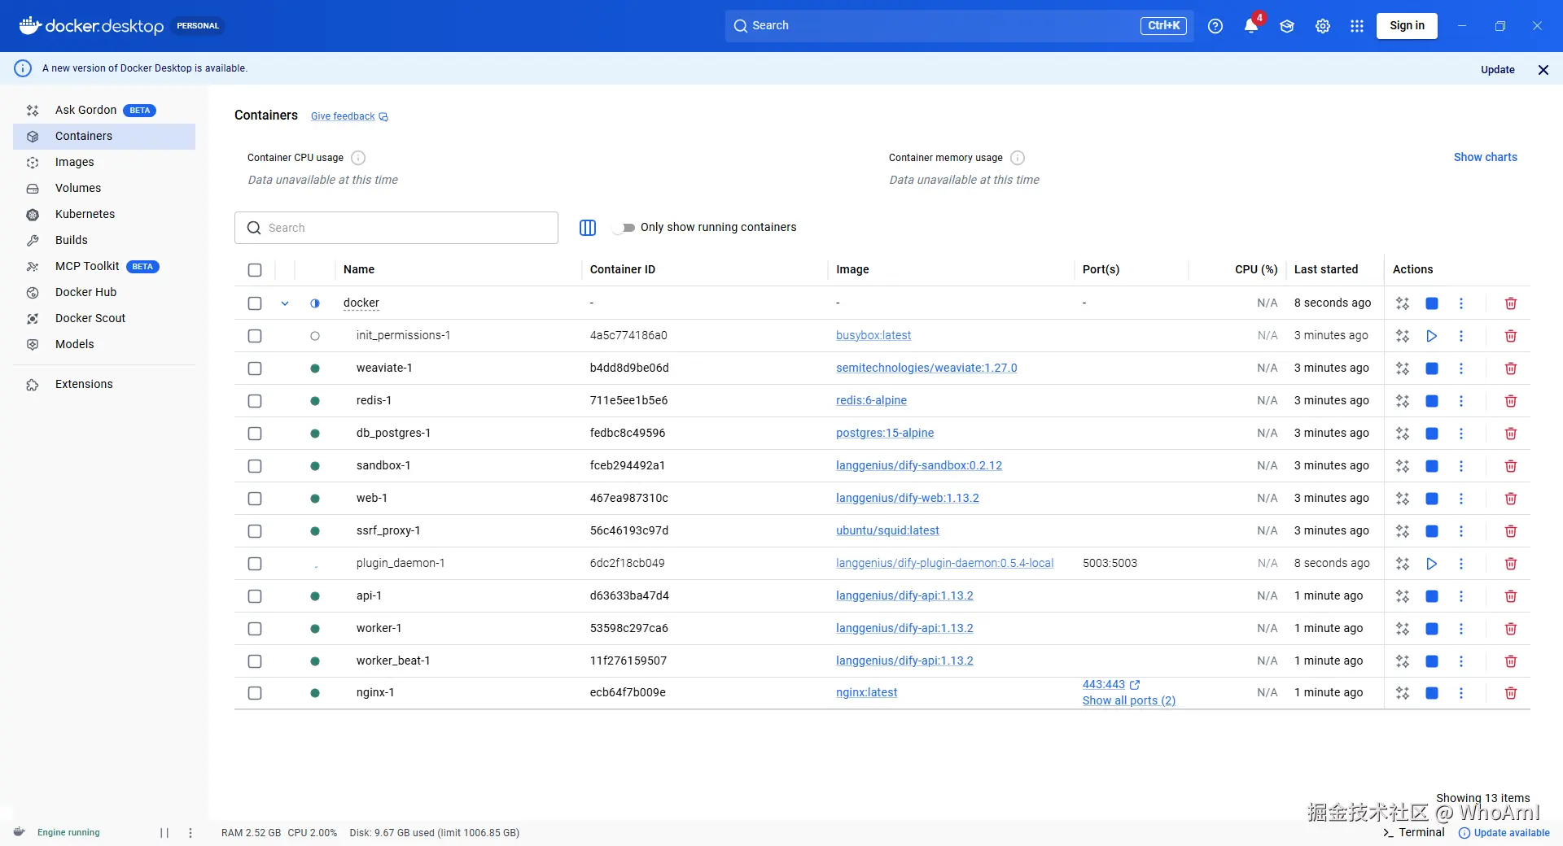Screen dimensions: 1563x846
Task: Open Docker Hub from the sidebar
Action: click(85, 292)
